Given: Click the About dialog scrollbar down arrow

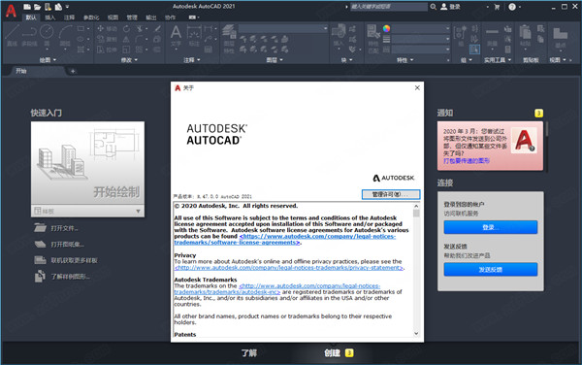Looking at the screenshot, I should click(416, 333).
